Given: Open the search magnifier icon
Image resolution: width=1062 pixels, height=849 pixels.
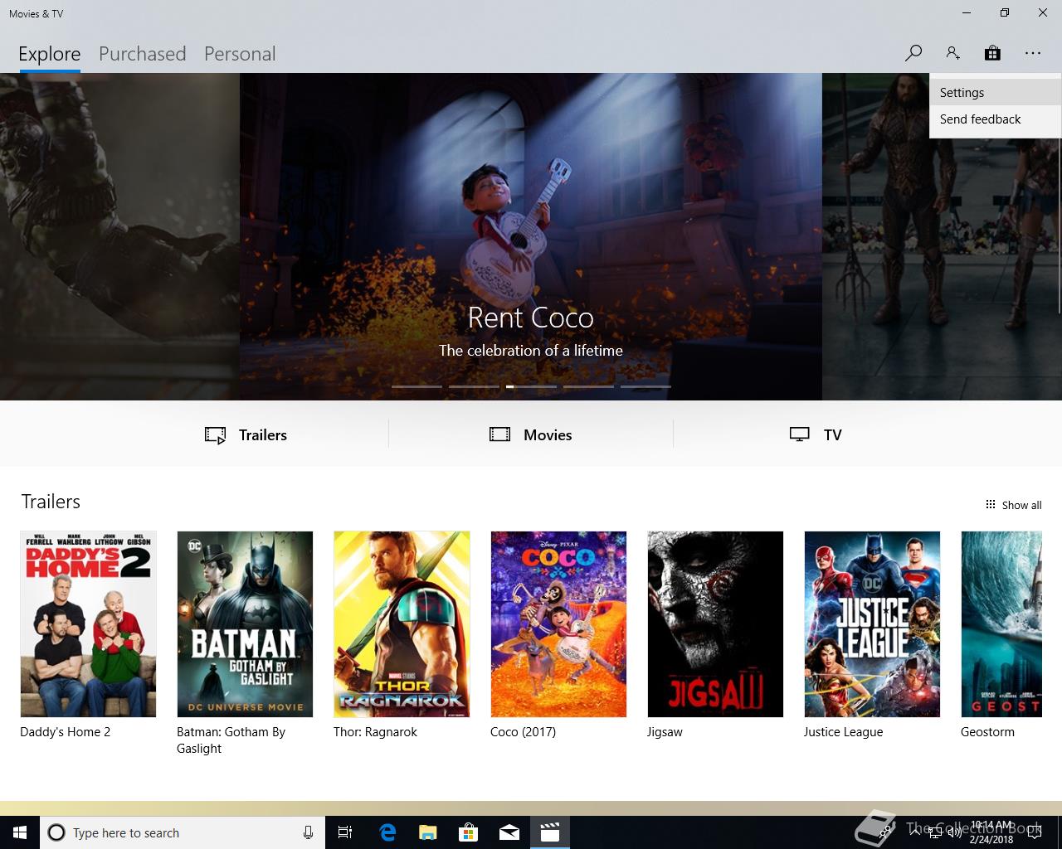Looking at the screenshot, I should [913, 53].
